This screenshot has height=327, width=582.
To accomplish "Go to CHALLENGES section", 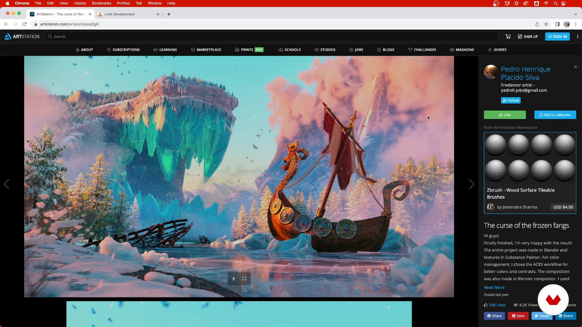I will [x=422, y=50].
